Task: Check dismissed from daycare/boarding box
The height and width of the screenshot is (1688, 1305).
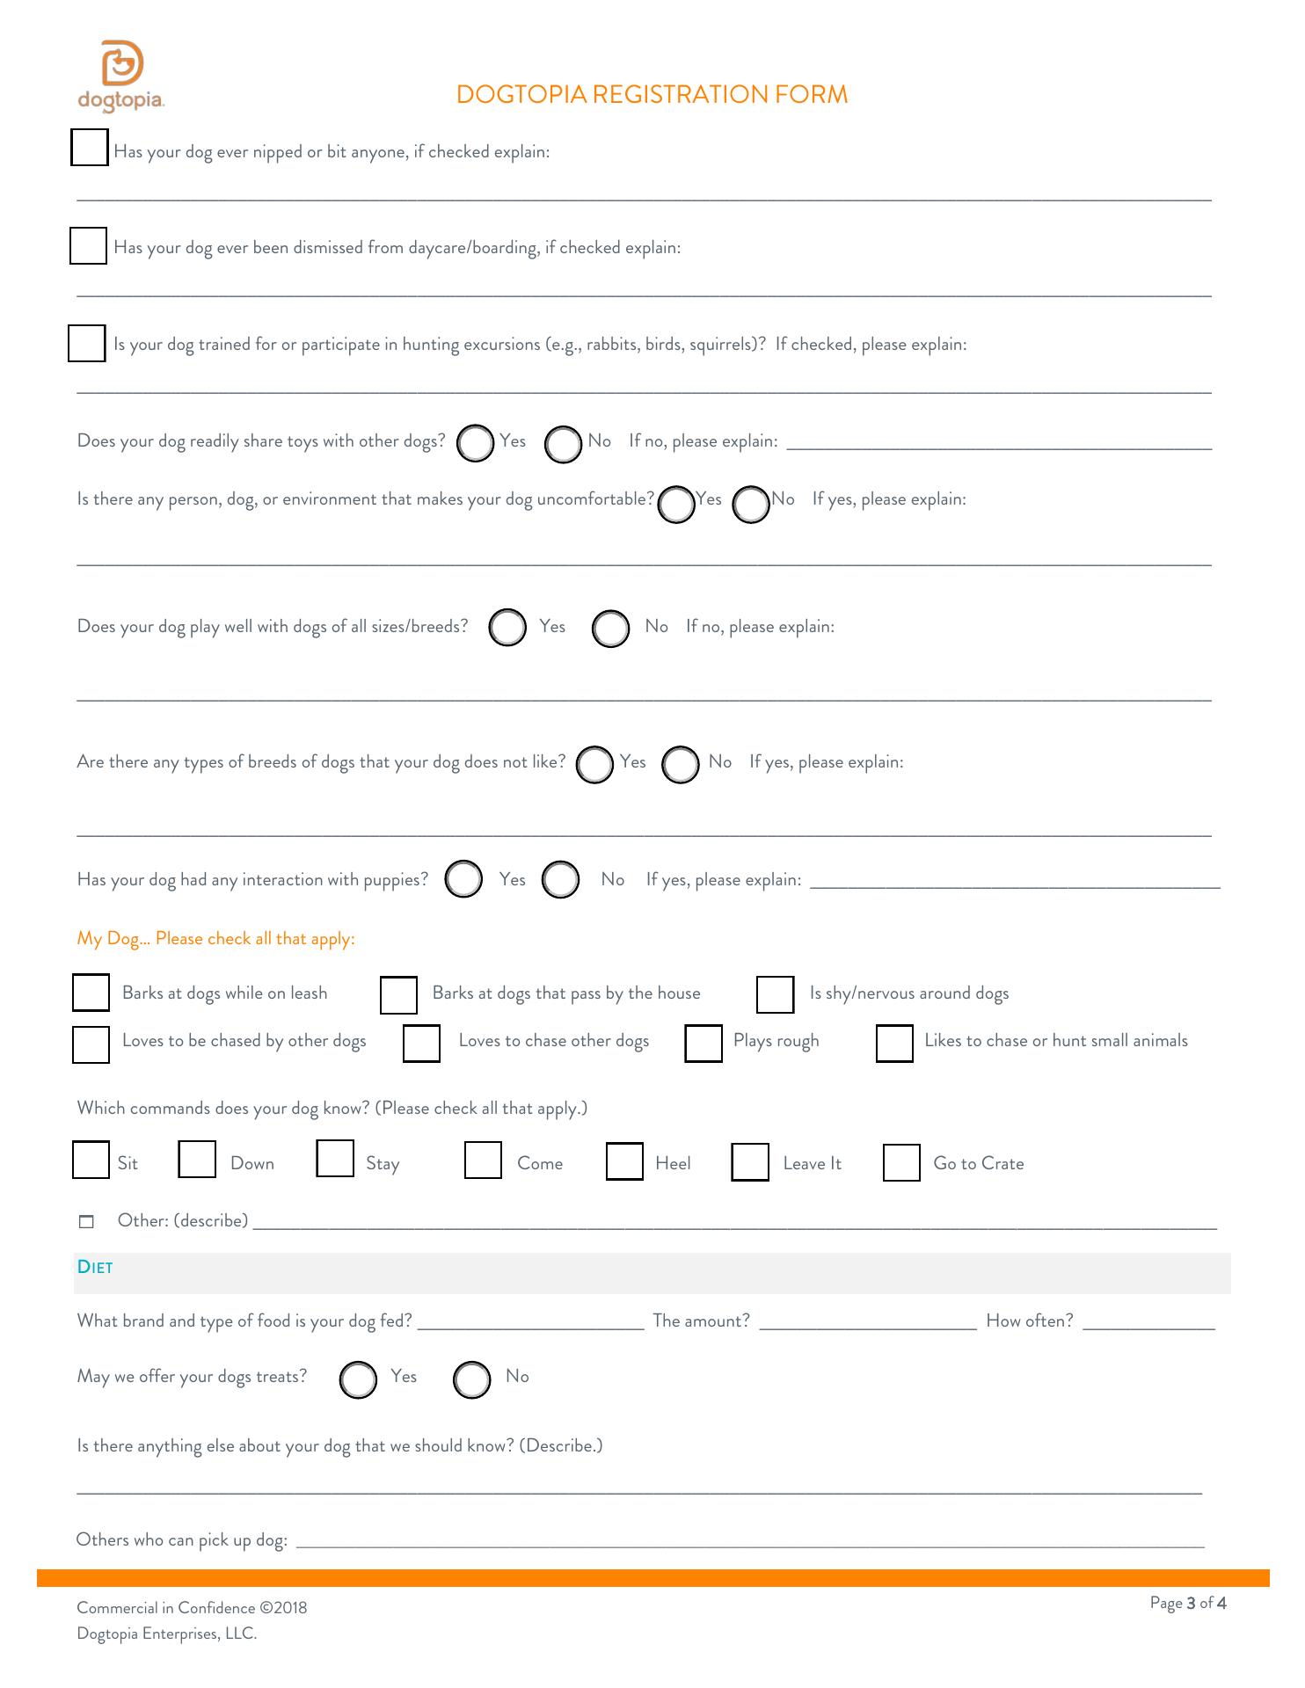Action: 88,245
